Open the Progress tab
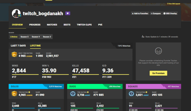 coord(35,25)
